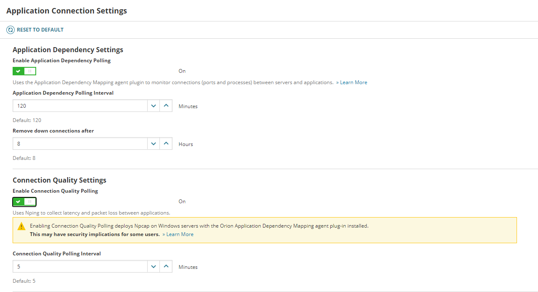The height and width of the screenshot is (292, 538).
Task: Increase Application Dependency Polling Interval with up chevron
Action: pos(166,106)
